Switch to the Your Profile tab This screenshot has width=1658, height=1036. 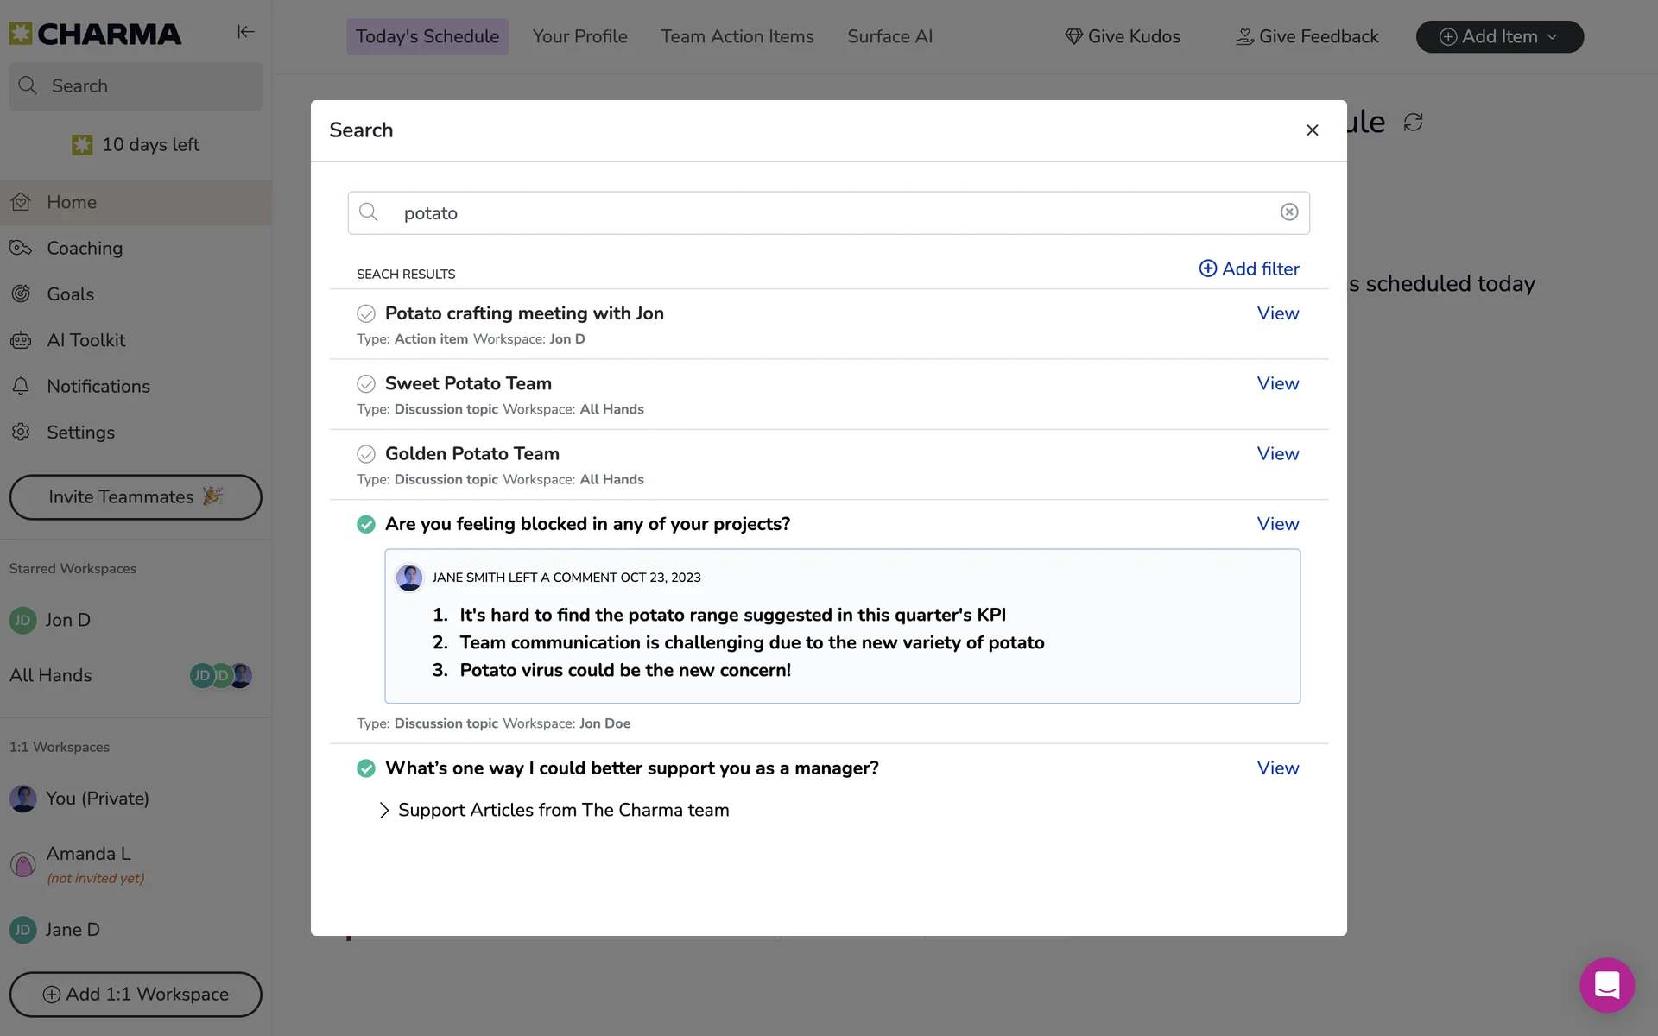pyautogui.click(x=579, y=36)
